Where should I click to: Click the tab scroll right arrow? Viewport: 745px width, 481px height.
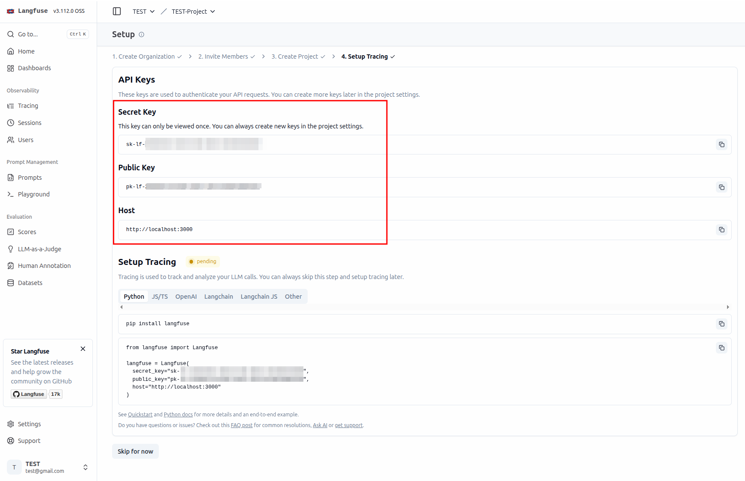point(728,307)
